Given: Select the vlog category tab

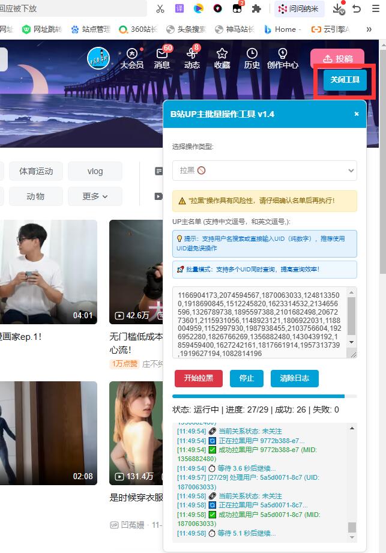Looking at the screenshot, I should click(95, 171).
